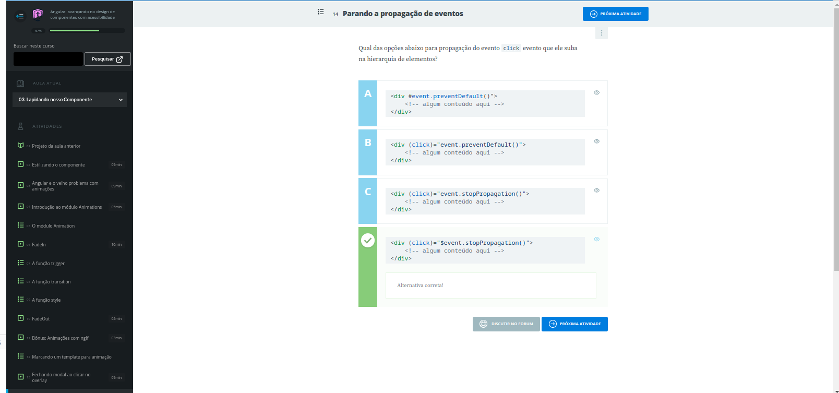Toggle the eye icon on option A

(x=596, y=92)
